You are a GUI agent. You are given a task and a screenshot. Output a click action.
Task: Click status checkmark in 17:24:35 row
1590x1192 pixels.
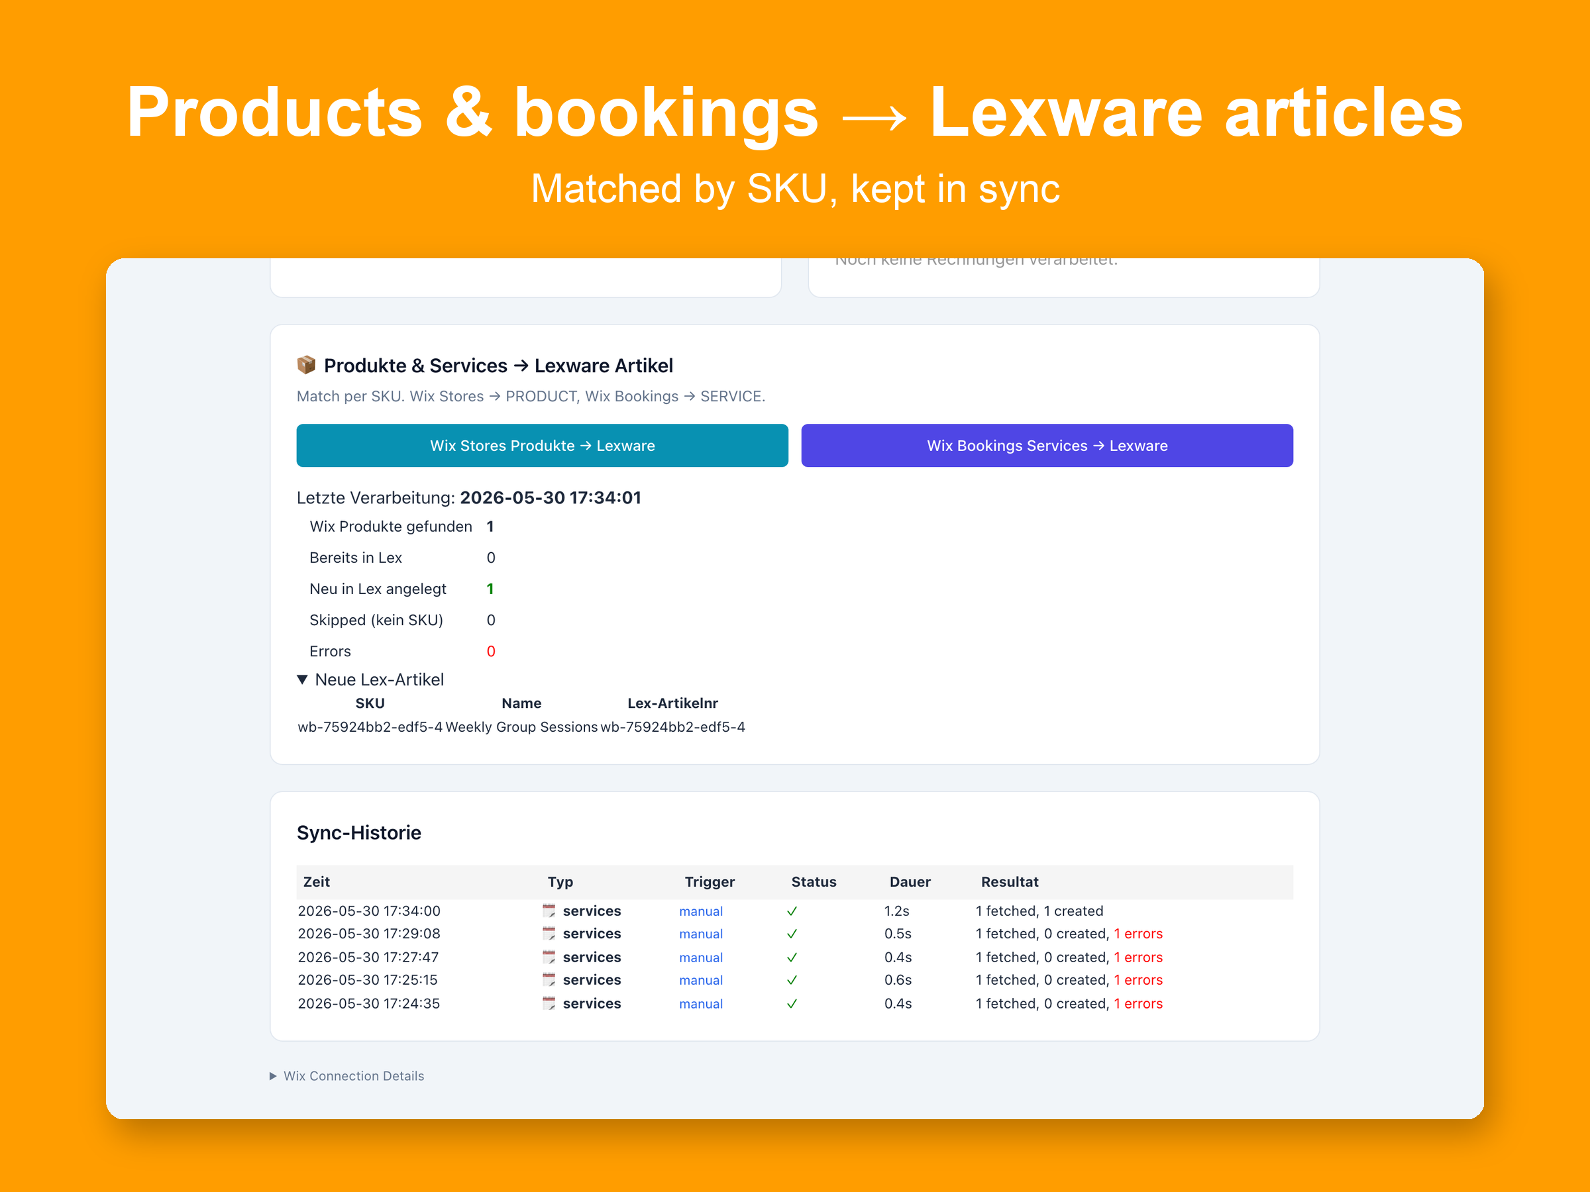(x=792, y=1004)
